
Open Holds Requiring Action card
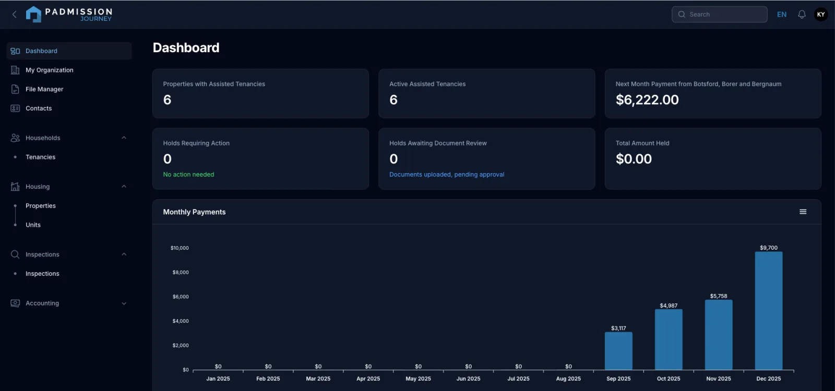click(x=260, y=158)
